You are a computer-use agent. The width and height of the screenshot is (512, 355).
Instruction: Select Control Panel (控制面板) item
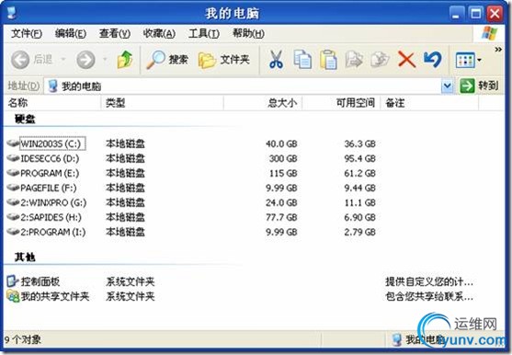click(x=40, y=281)
